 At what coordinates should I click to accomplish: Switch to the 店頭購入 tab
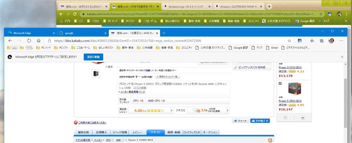click(101, 132)
